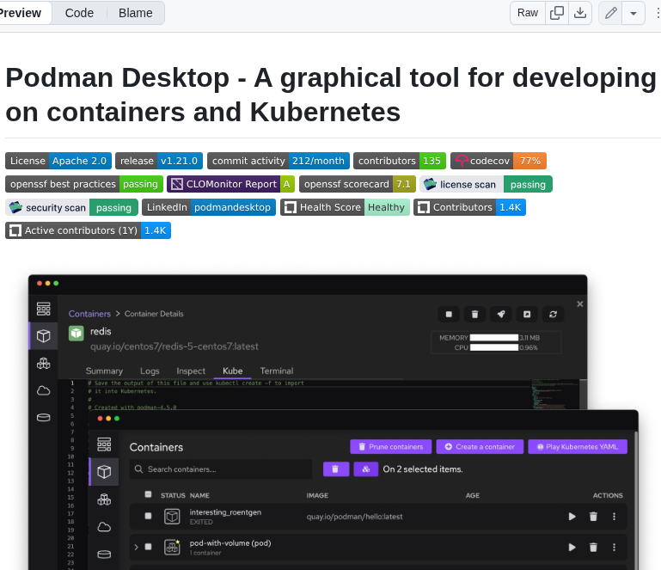Image resolution: width=661 pixels, height=570 pixels.
Task: Copy raw file contents icon
Action: point(557,13)
